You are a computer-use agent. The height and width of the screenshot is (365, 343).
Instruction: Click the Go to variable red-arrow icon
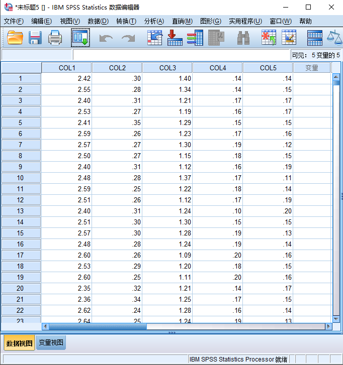(175, 38)
